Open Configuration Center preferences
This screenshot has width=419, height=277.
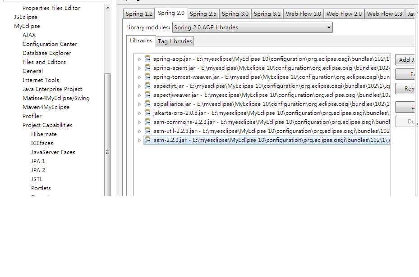pos(50,44)
